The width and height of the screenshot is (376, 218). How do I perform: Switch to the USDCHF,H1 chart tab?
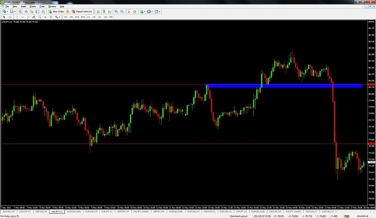click(25, 212)
